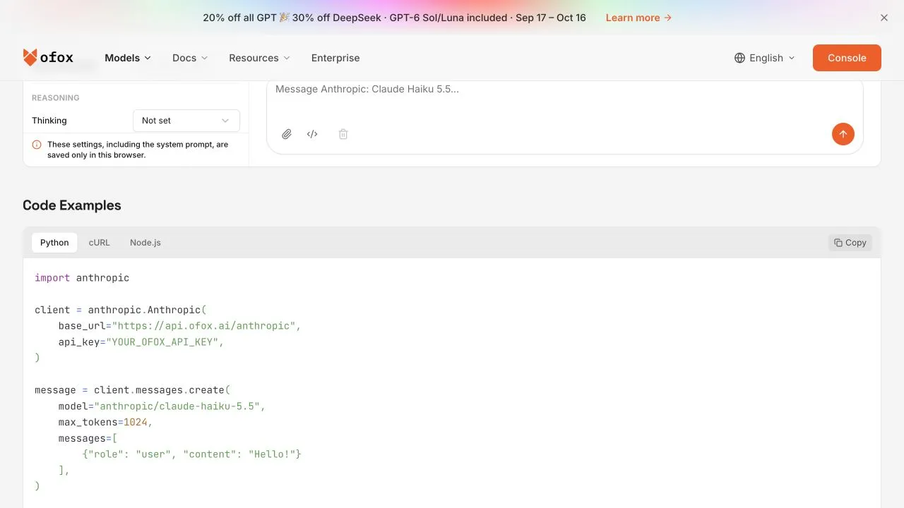Click the ofox fox logo

click(48, 58)
